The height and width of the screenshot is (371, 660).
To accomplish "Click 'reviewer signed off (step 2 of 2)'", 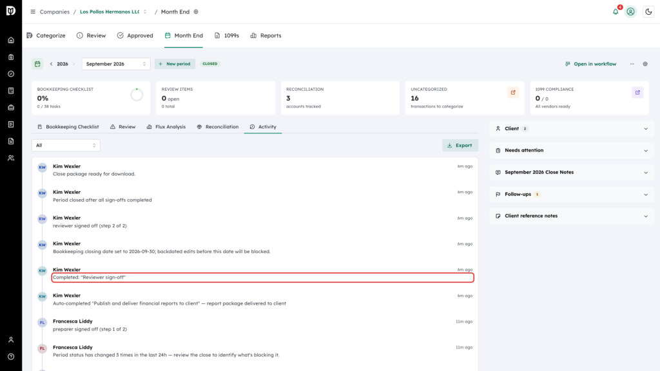I will click(90, 226).
